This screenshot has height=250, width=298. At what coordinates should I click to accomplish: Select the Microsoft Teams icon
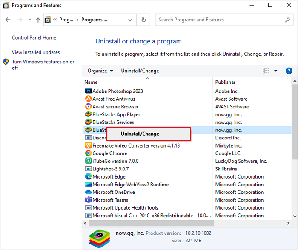click(x=88, y=200)
